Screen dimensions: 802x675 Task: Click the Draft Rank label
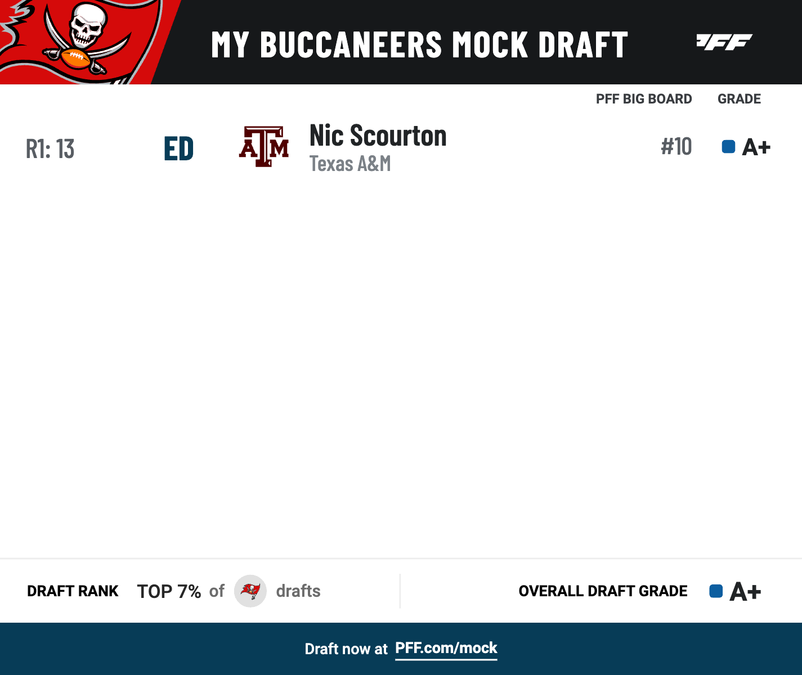tap(73, 591)
